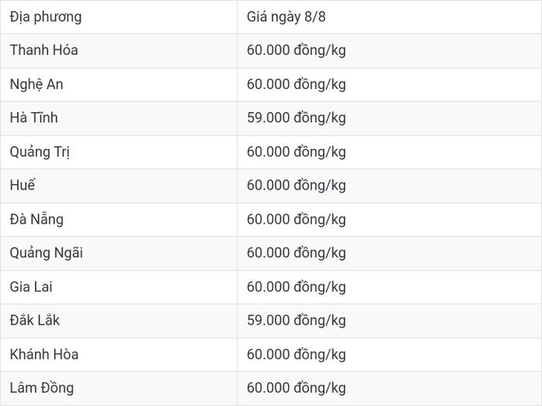The image size is (542, 406).
Task: Click the Thanh Hóa row label
Action: point(44,50)
